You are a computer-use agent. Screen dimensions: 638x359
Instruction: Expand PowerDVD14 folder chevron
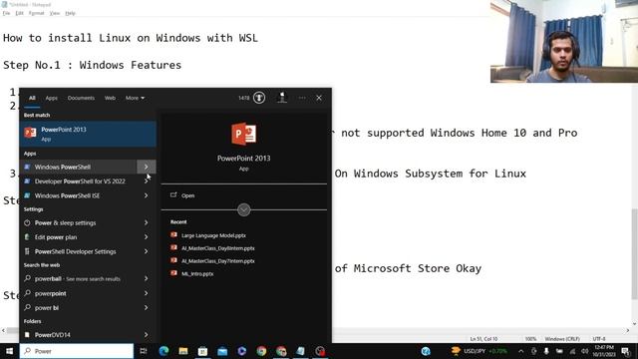(x=147, y=335)
